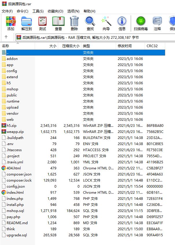The width and height of the screenshot is (175, 245).
Task: Click the 扫描病毒 (Virus scan) icon
Action: 141,23
